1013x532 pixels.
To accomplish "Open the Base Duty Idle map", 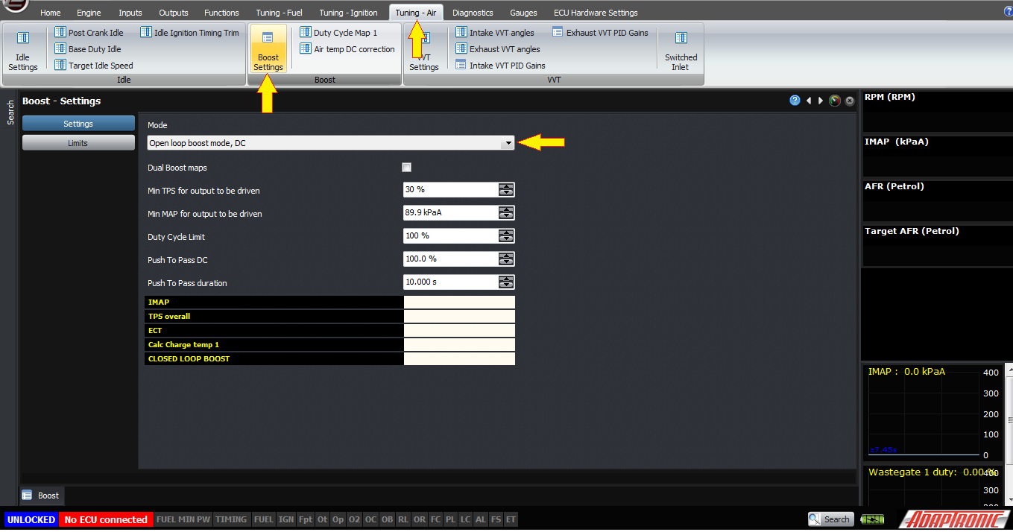I will [88, 49].
